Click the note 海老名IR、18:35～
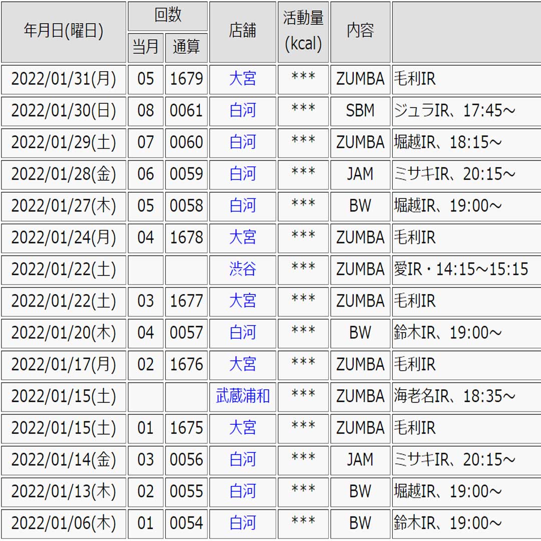 454,396
